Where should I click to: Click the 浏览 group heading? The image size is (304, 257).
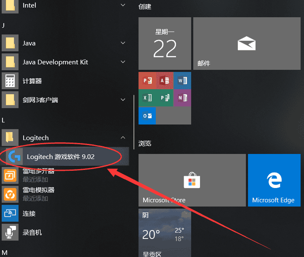[x=145, y=143]
